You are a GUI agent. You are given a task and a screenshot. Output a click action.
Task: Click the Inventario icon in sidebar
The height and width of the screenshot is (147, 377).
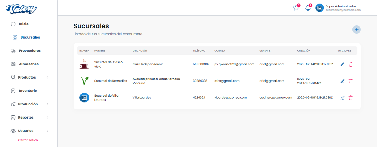13,91
